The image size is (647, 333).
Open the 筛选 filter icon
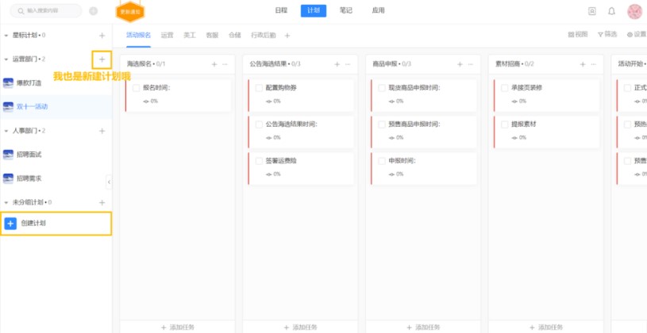pos(604,35)
